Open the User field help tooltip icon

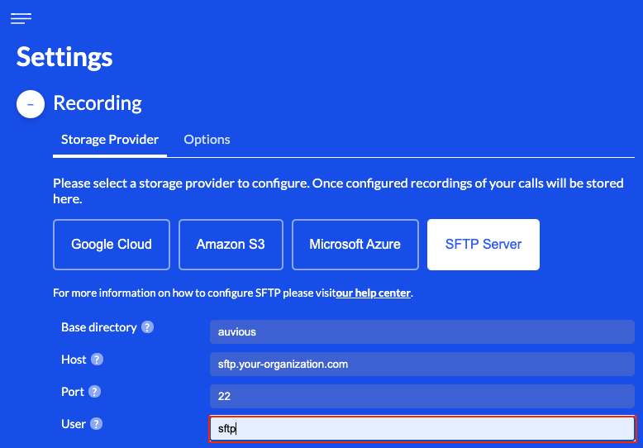click(96, 424)
